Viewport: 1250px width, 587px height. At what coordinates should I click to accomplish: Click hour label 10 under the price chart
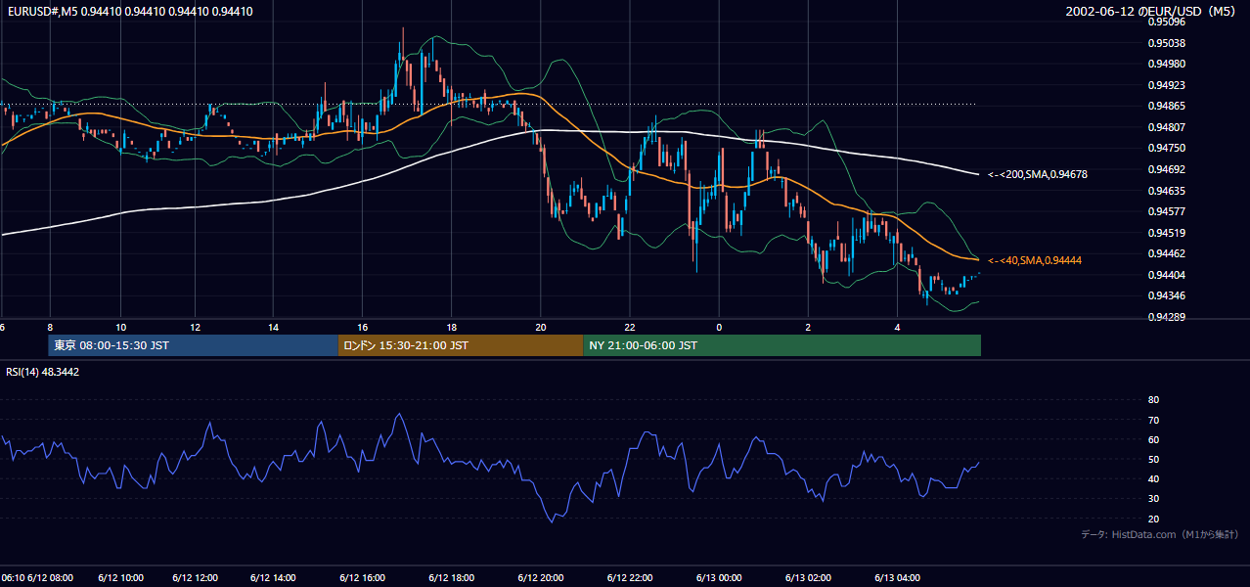click(120, 327)
